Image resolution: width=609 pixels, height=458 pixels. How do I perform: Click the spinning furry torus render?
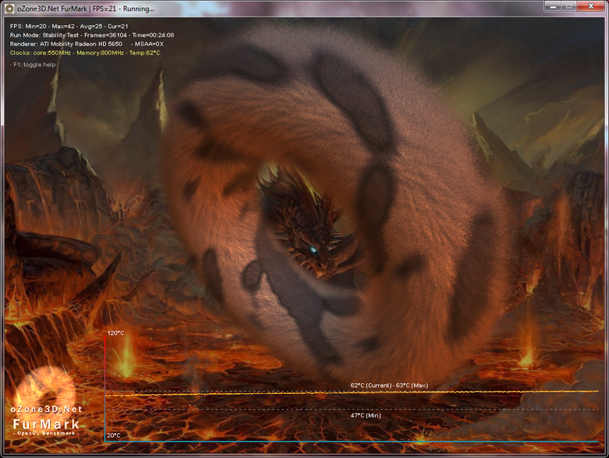[338, 202]
